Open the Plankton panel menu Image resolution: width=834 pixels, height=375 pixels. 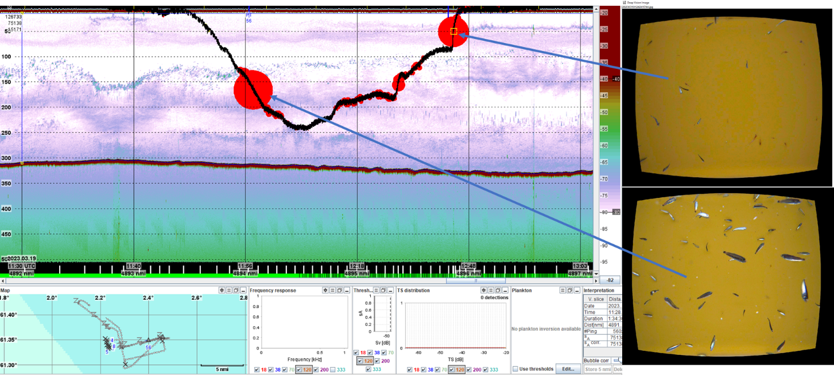[x=563, y=290]
